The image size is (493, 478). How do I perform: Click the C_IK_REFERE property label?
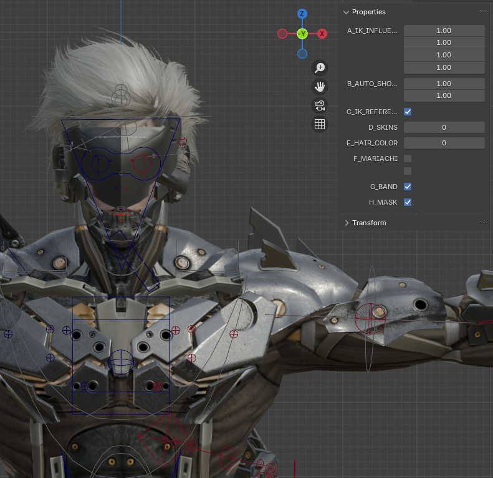[372, 112]
